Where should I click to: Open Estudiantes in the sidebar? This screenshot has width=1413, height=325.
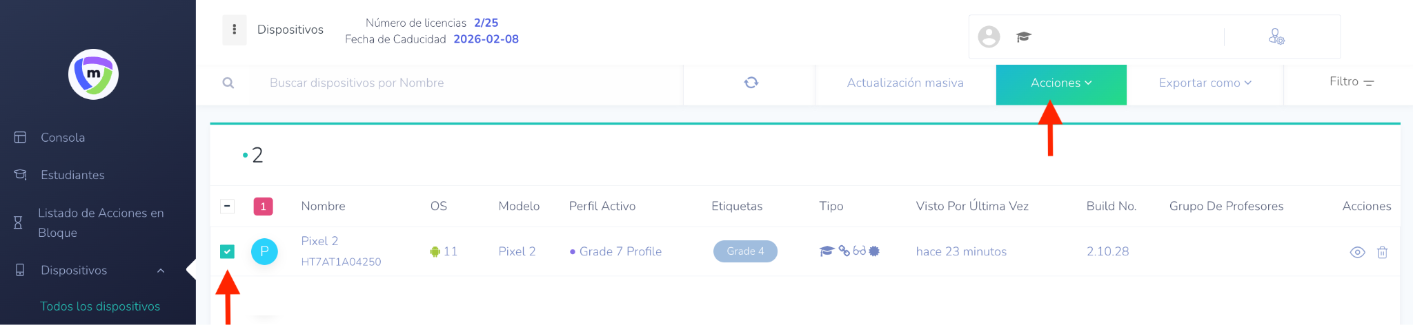point(72,175)
